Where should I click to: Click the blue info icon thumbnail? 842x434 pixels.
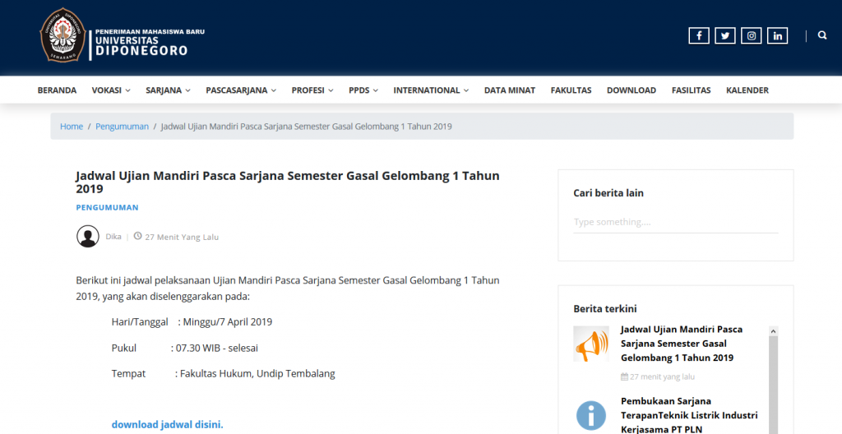tap(591, 415)
